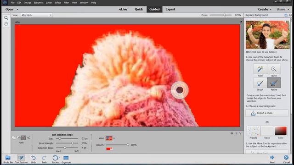Open the Layer menu
This screenshot has height=165, width=294.
[49, 3]
